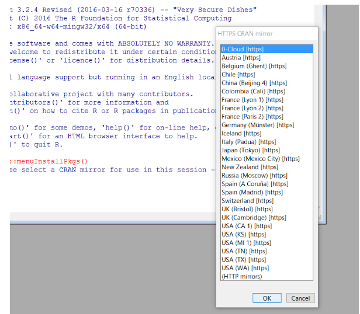360x314 pixels.
Task: Select the 0-Cloud [https] mirror
Action: coord(266,49)
